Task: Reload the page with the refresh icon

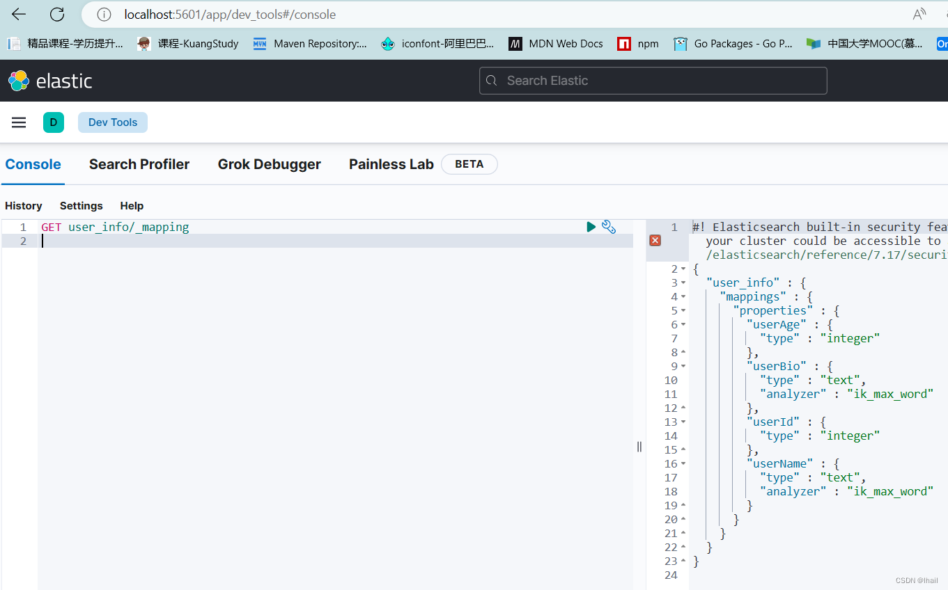Action: coord(57,14)
